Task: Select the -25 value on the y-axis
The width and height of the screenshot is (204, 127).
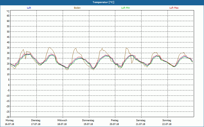Action: (8, 112)
